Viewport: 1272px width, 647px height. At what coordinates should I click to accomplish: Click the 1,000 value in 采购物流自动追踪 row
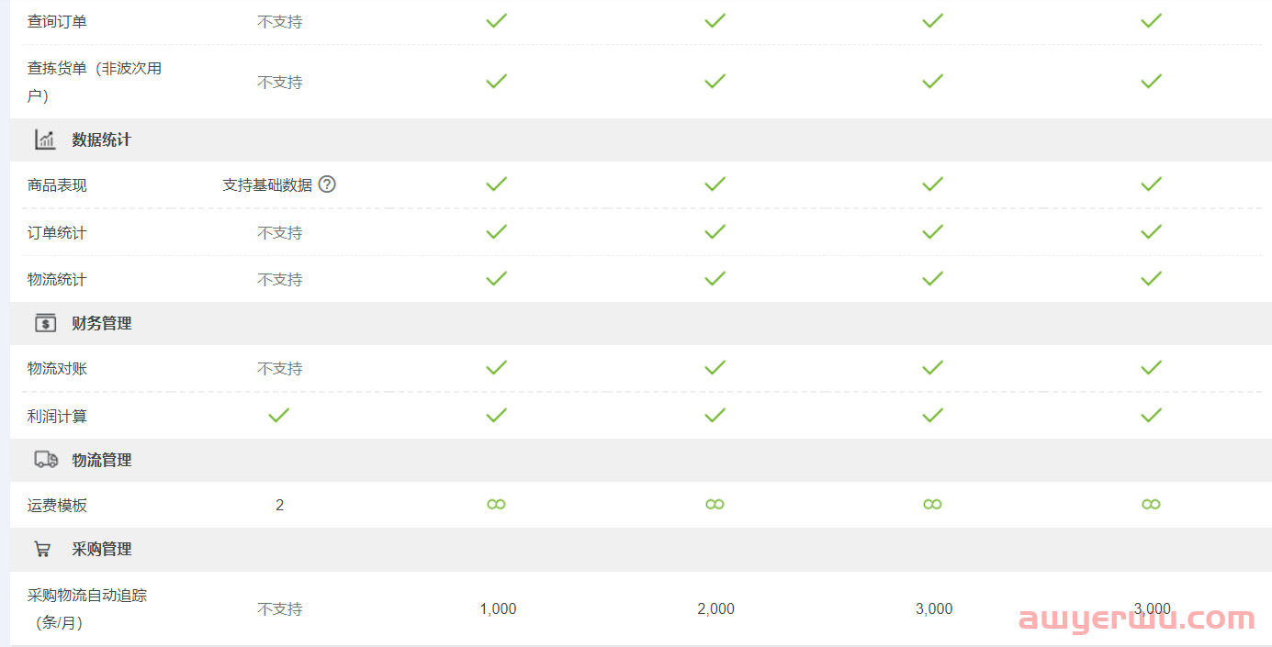(498, 609)
